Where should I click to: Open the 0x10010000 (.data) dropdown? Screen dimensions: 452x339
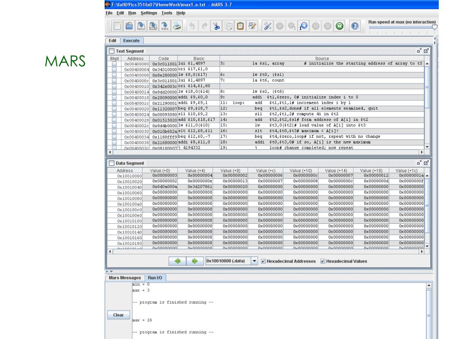[254, 261]
